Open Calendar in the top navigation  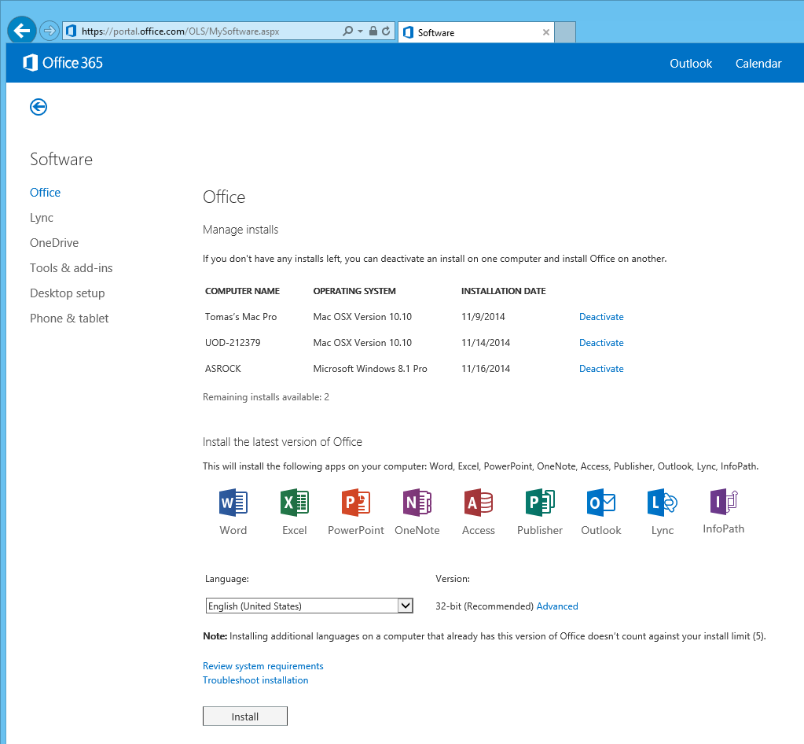[758, 63]
